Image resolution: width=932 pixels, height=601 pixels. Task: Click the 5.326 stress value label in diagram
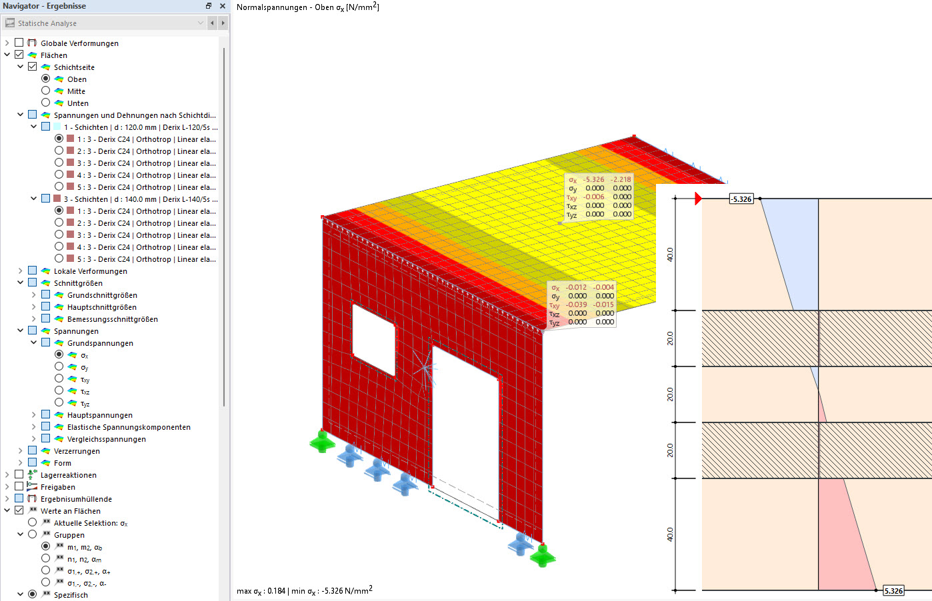point(893,590)
